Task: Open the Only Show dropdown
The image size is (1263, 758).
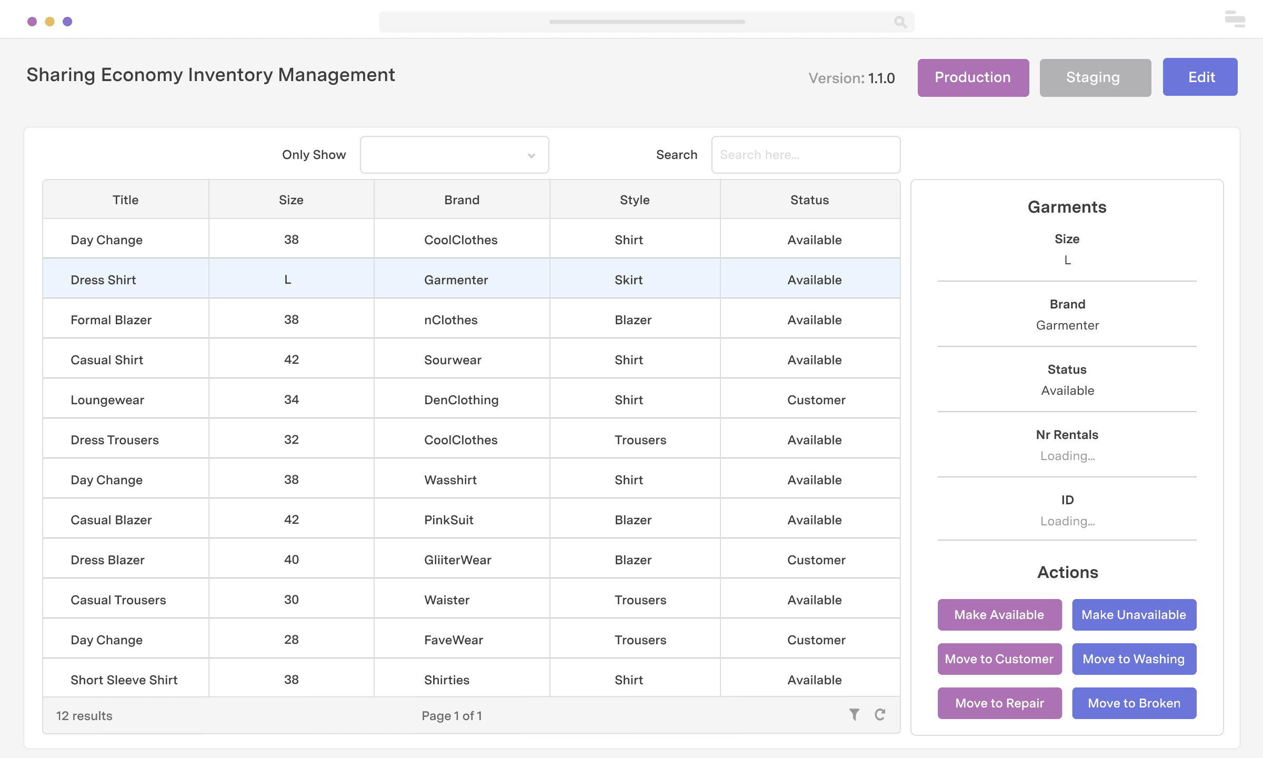Action: click(454, 154)
